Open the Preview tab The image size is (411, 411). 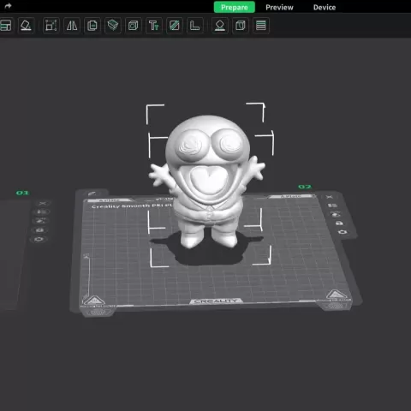click(x=279, y=8)
